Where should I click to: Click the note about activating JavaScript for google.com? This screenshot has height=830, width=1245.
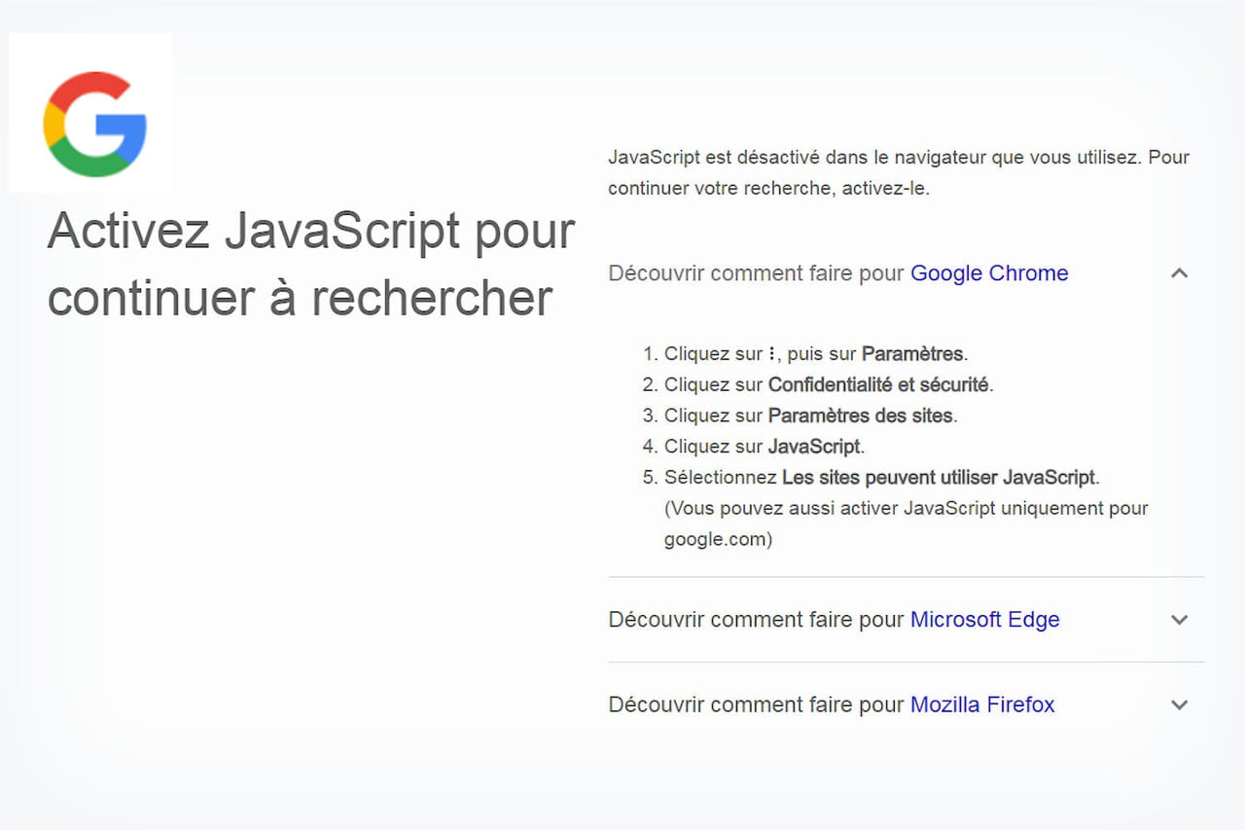(907, 523)
